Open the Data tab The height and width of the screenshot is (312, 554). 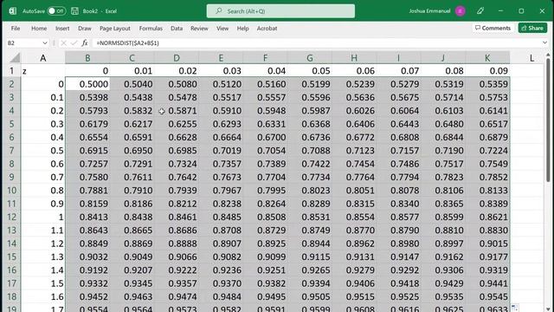(x=177, y=29)
